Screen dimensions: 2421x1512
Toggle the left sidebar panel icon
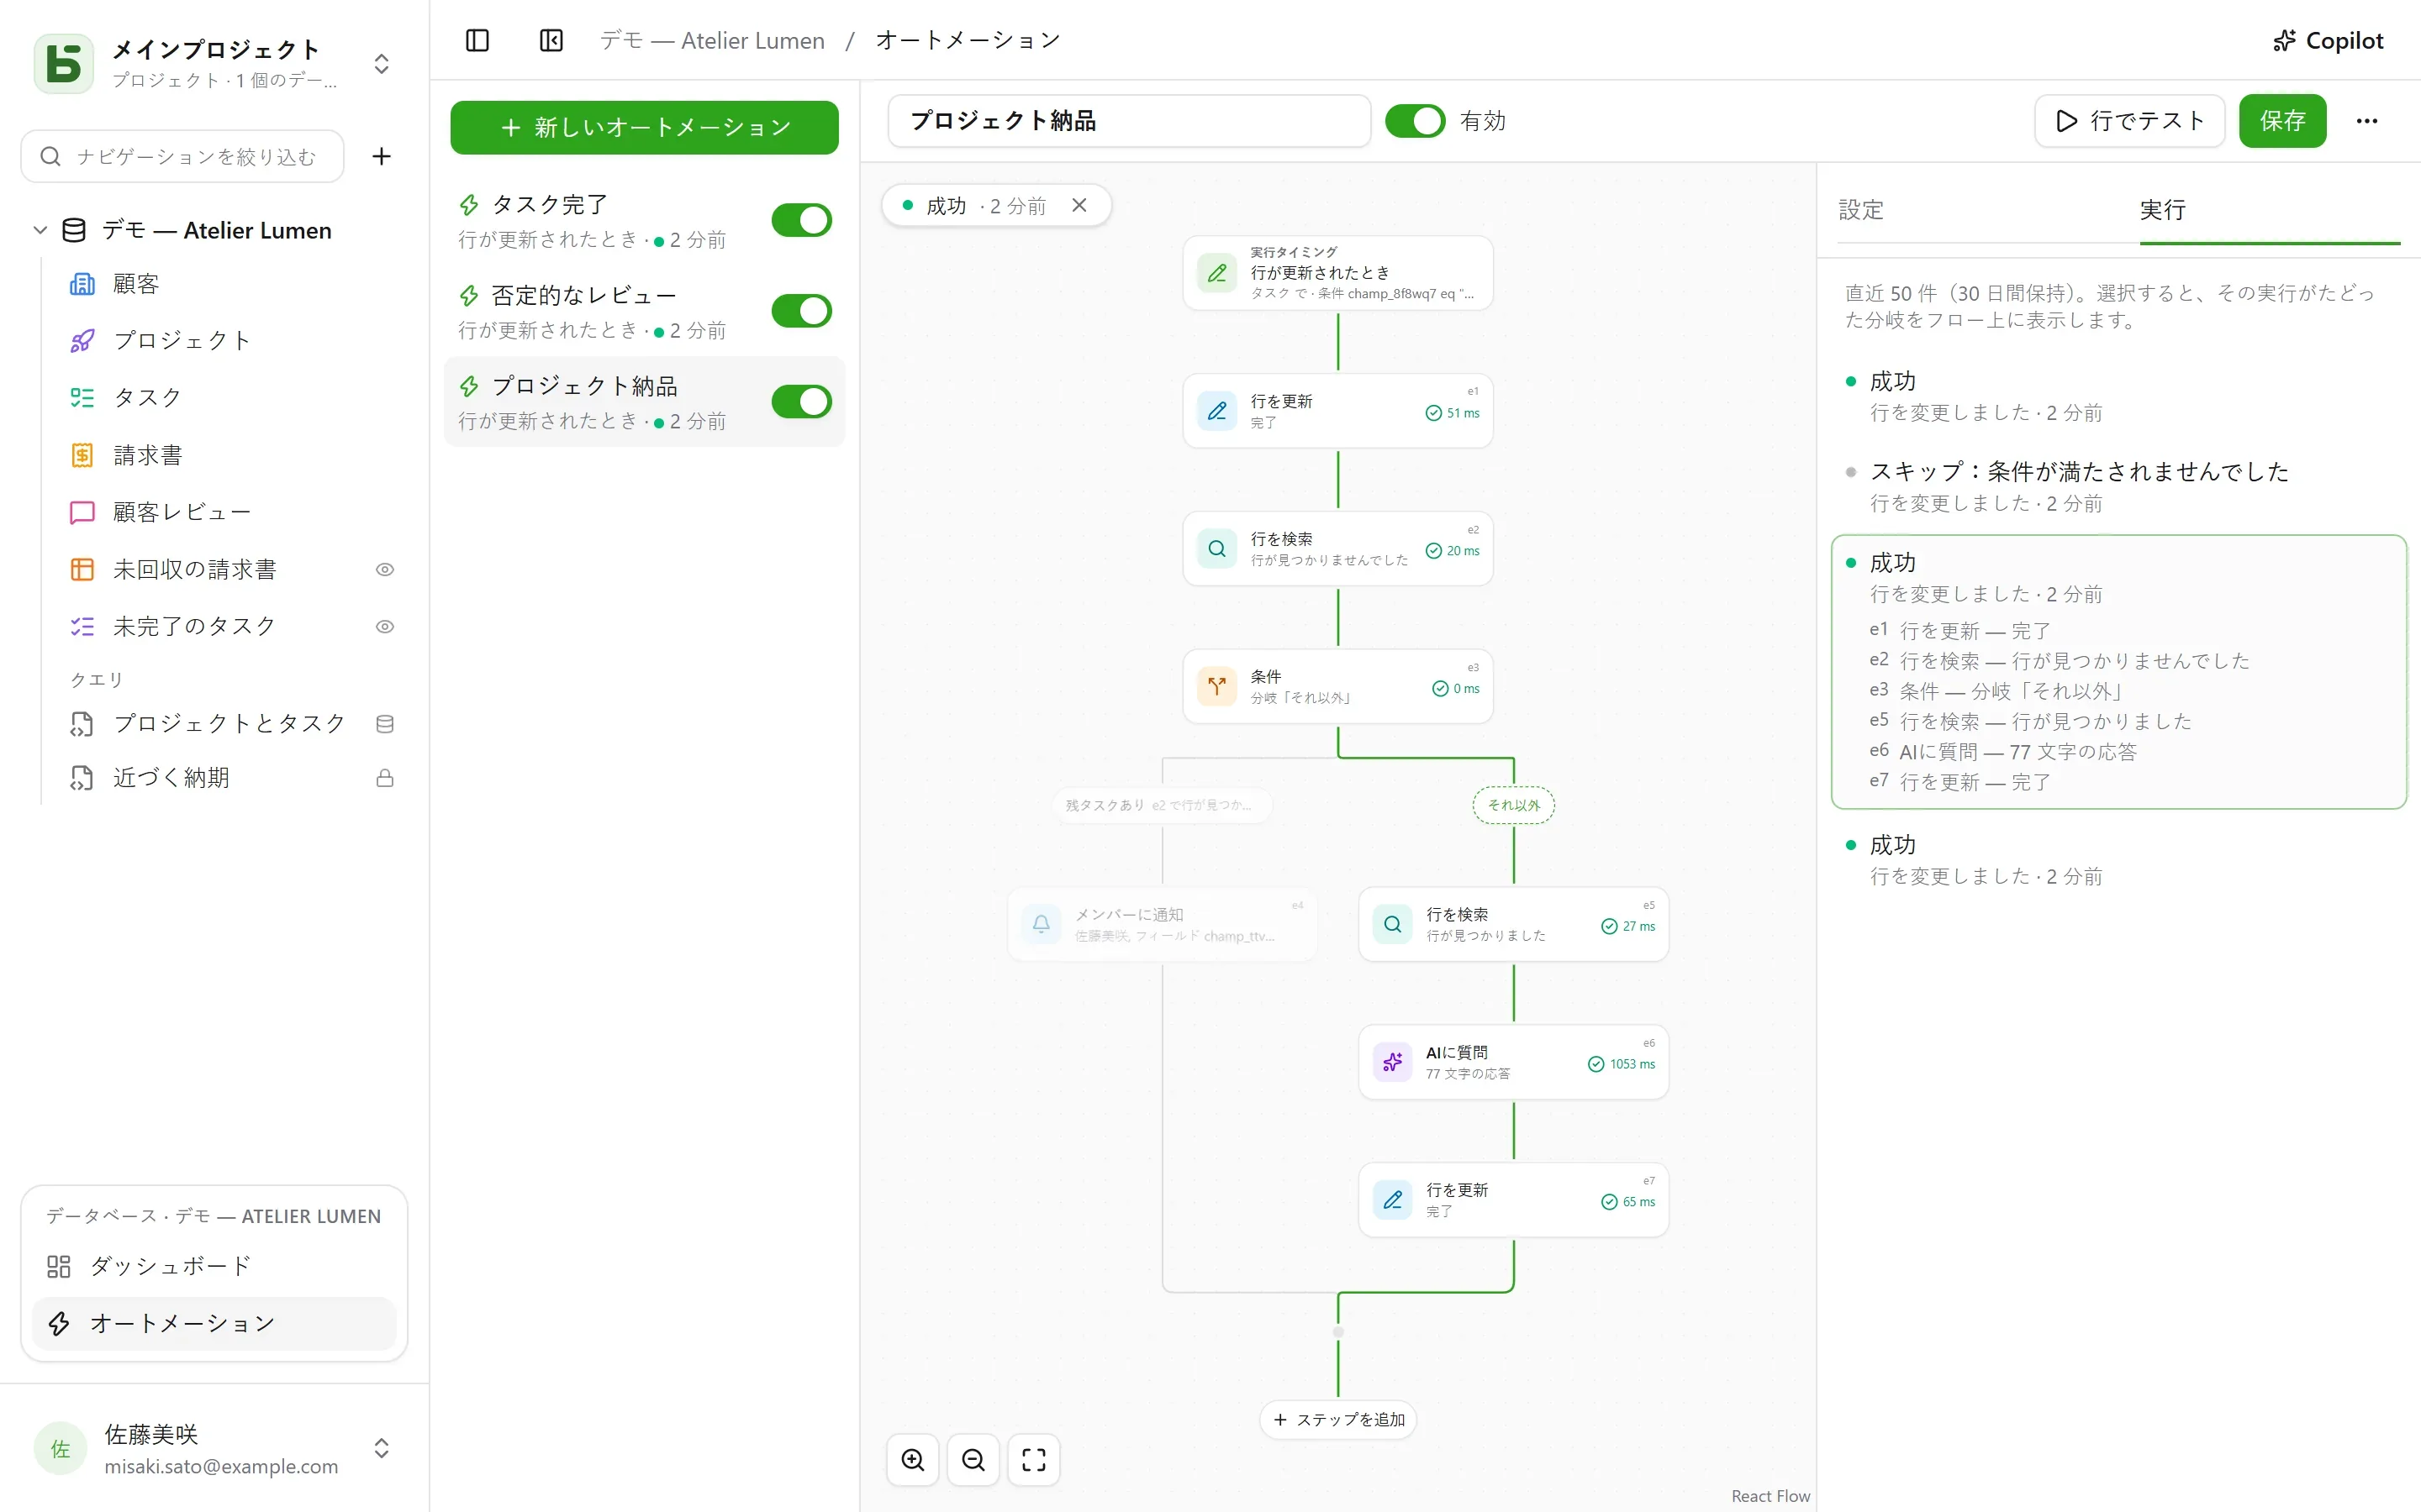tap(477, 40)
